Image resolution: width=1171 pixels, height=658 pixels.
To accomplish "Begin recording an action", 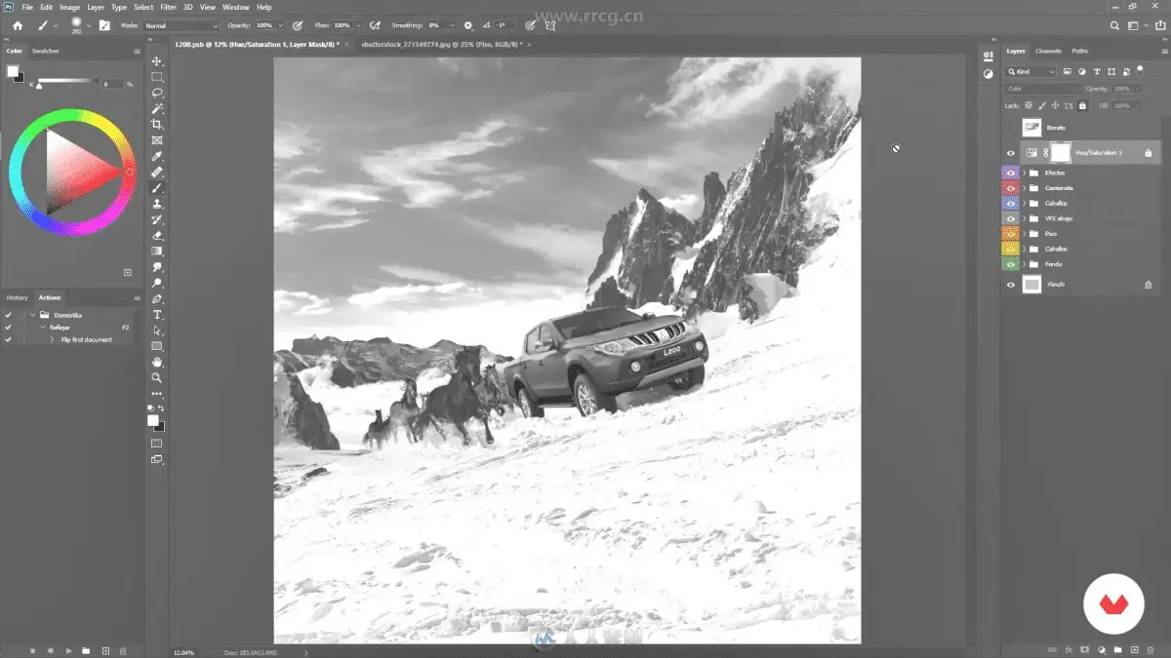I will click(50, 650).
